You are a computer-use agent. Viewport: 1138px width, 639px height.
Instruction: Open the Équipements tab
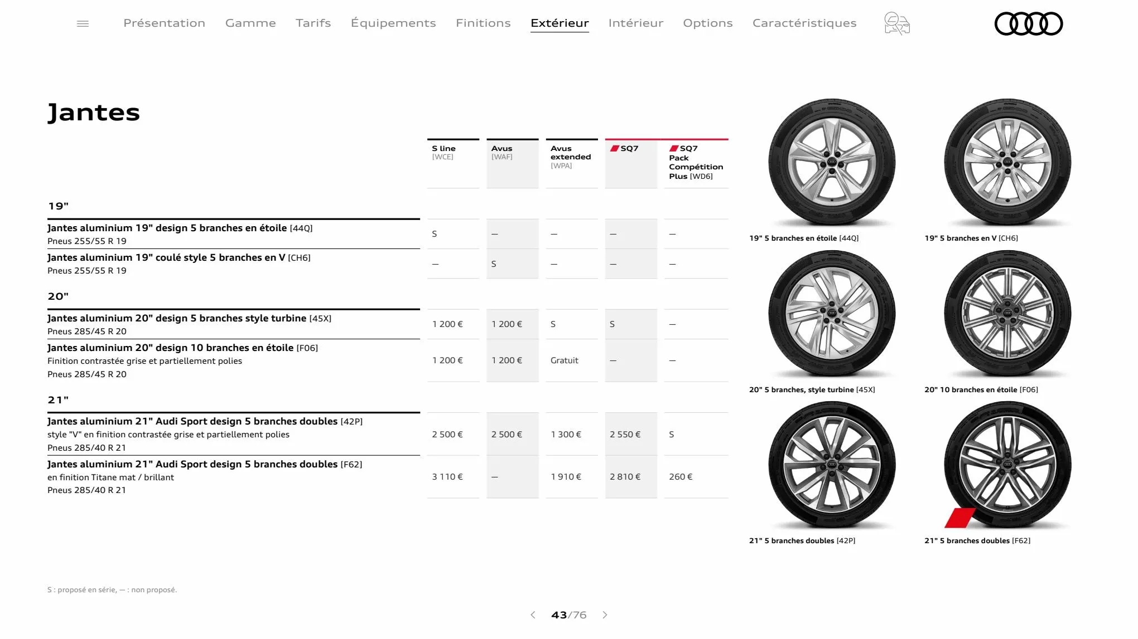click(x=393, y=23)
